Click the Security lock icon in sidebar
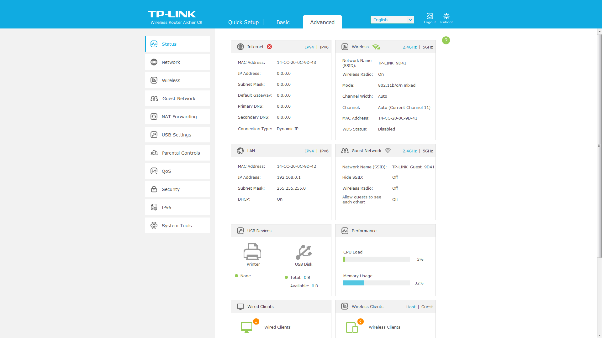Image resolution: width=602 pixels, height=338 pixels. [x=154, y=189]
